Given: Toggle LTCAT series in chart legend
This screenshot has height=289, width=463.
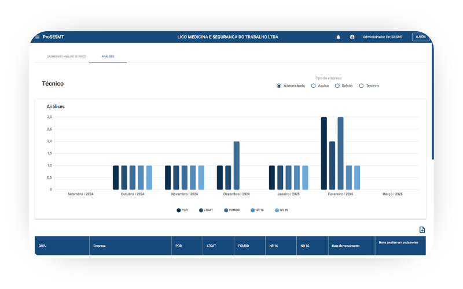Looking at the screenshot, I should coord(205,210).
